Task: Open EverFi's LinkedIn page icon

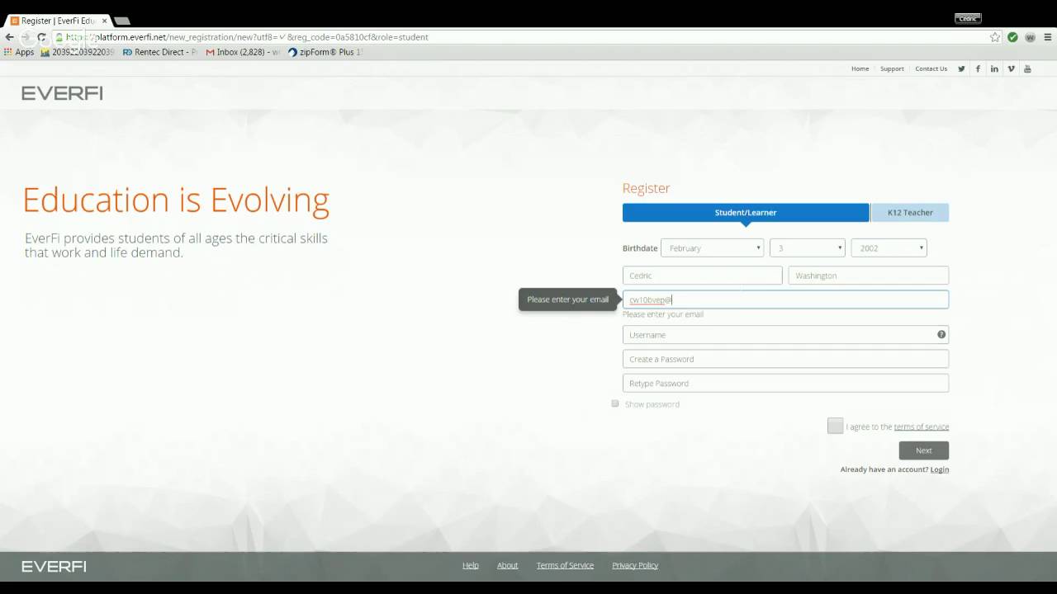Action: (x=994, y=69)
